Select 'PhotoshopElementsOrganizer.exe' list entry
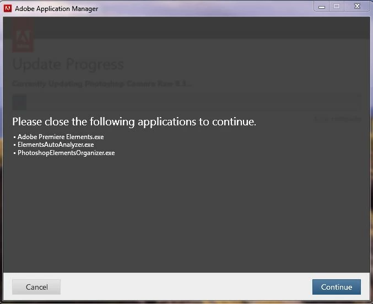The width and height of the screenshot is (373, 304). point(66,153)
